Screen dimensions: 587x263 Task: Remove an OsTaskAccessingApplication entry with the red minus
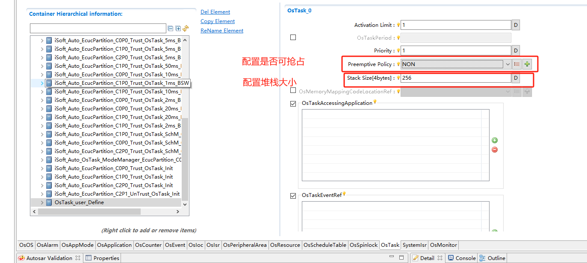point(495,150)
